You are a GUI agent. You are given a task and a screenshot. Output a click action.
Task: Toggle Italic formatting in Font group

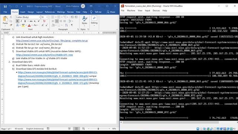pyautogui.click(x=21, y=21)
